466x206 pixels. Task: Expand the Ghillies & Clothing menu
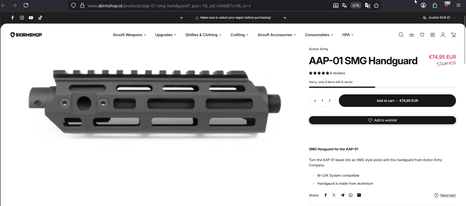(x=203, y=35)
